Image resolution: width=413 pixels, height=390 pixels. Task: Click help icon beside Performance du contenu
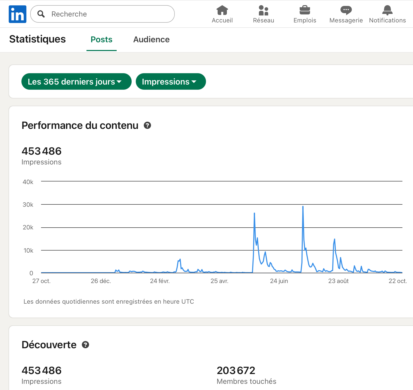pos(147,126)
